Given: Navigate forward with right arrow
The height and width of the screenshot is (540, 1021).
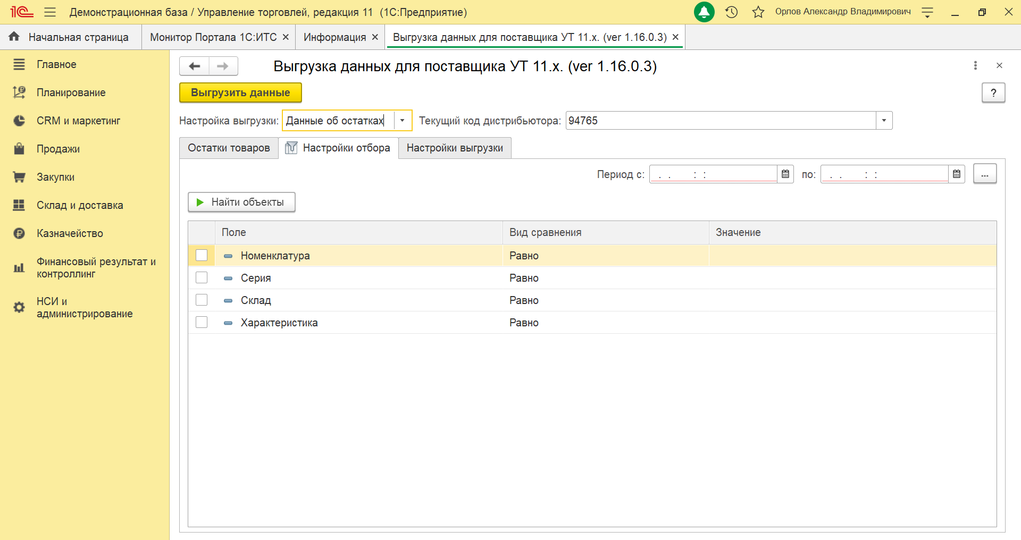Looking at the screenshot, I should 223,66.
